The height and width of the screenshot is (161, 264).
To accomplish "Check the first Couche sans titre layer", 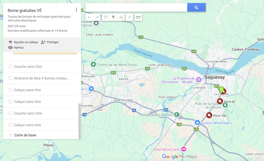I will (10, 67).
